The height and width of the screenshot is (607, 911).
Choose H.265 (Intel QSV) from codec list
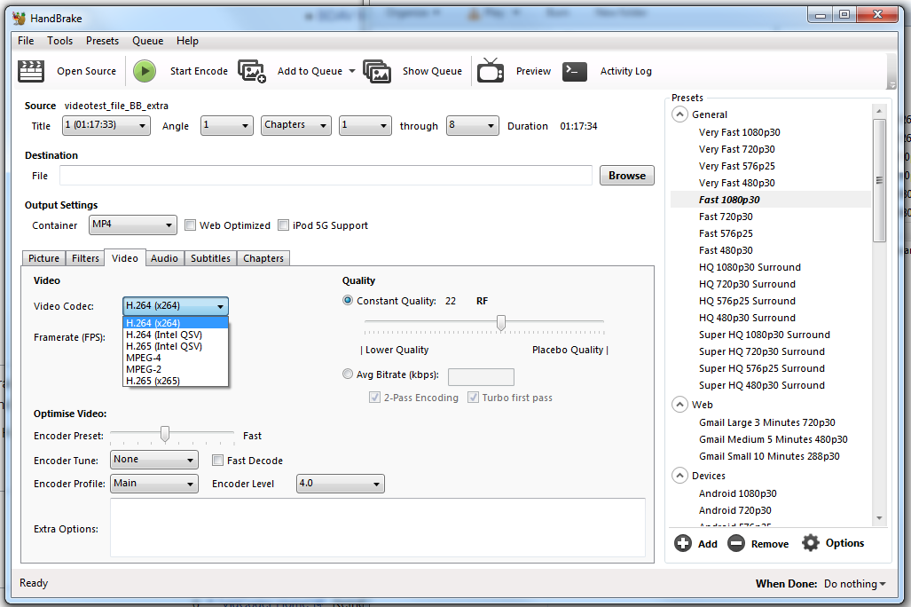tap(176, 346)
